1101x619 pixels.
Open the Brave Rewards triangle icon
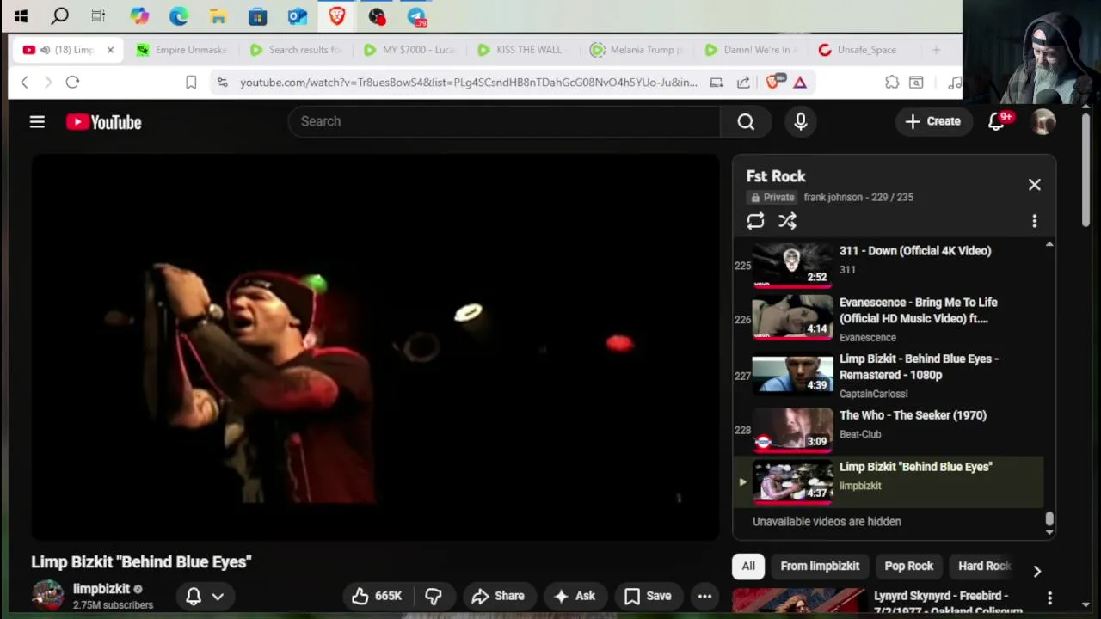click(x=800, y=83)
